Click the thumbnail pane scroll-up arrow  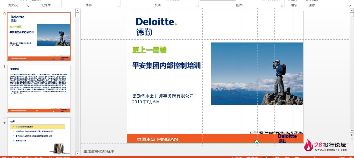click(x=77, y=11)
